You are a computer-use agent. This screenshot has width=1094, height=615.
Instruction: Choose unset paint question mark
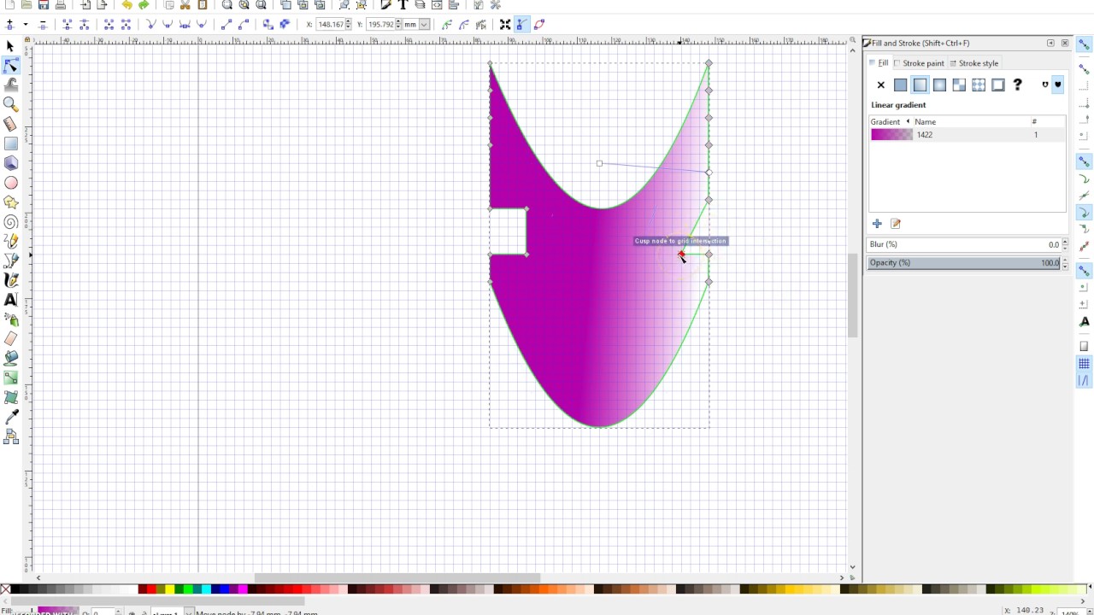(1017, 85)
